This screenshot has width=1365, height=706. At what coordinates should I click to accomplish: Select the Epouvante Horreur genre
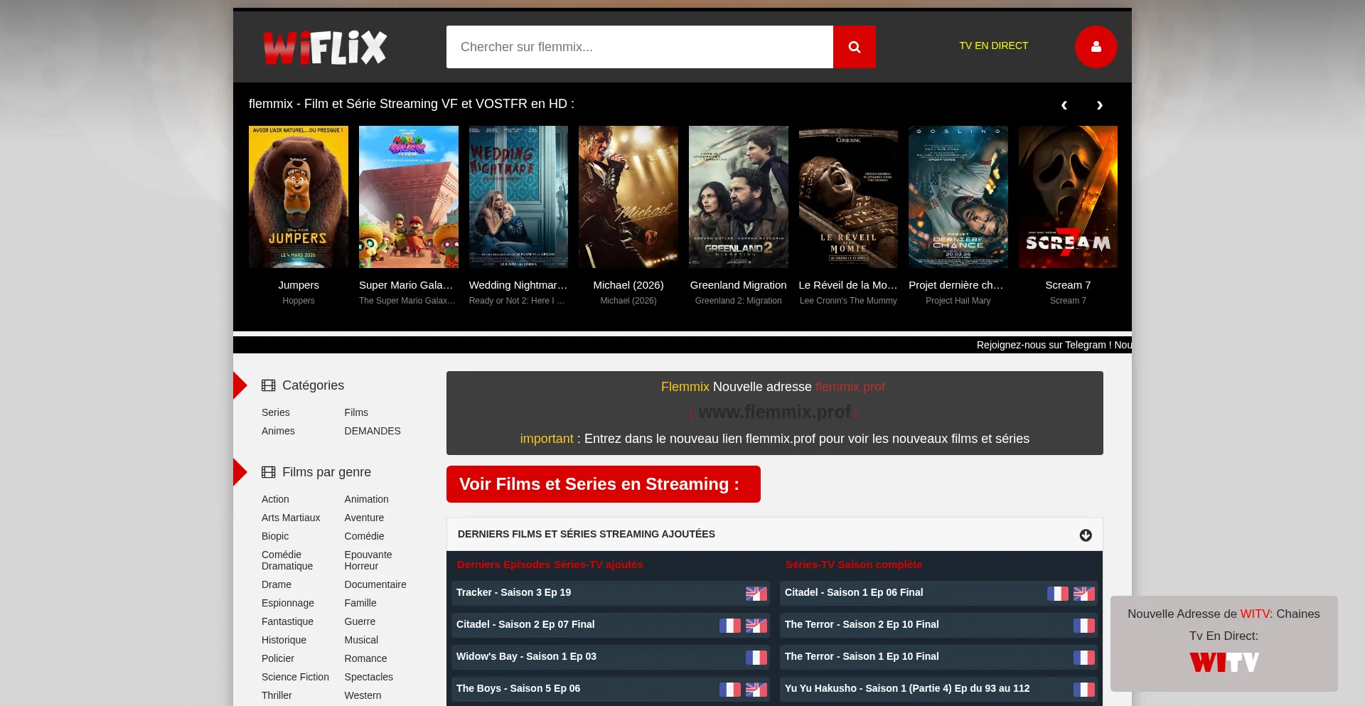[368, 560]
